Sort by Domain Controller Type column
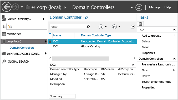Viewport: 178px width, 100px height. 96,35
